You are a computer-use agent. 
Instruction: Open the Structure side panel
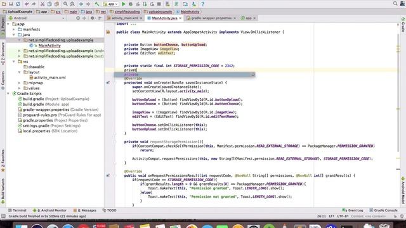pos(3,53)
